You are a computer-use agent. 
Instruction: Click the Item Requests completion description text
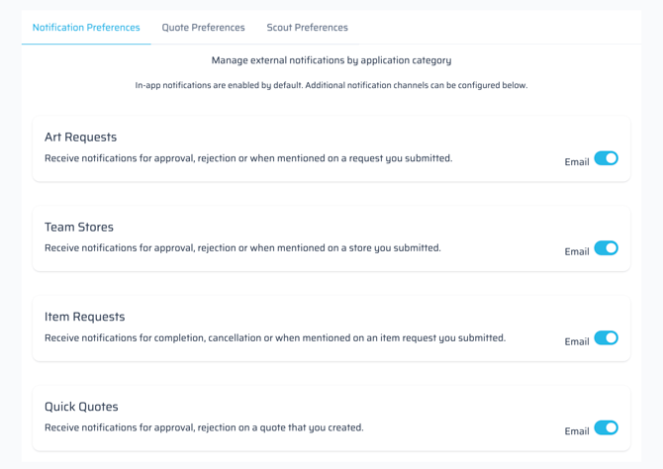[274, 338]
